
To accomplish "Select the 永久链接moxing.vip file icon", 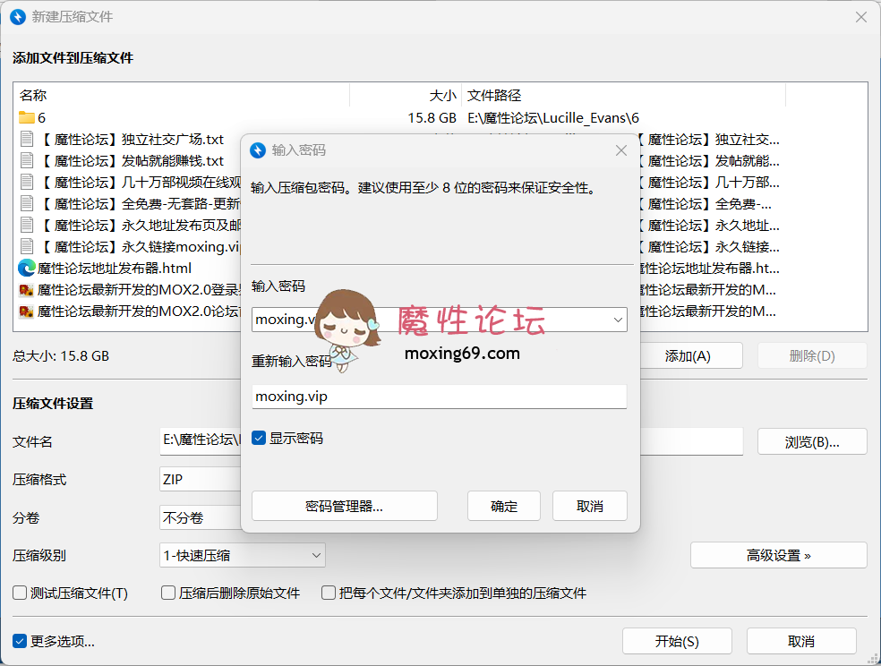I will pyautogui.click(x=28, y=246).
